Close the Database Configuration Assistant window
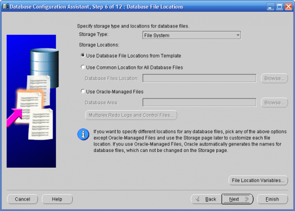The image size is (295, 211). pyautogui.click(x=289, y=7)
